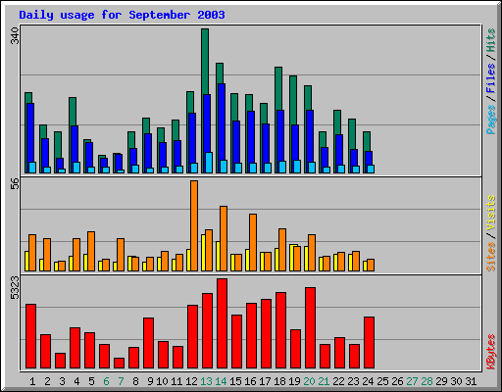Click day '24' on the axis
Image resolution: width=502 pixels, height=392 pixels.
pyautogui.click(x=368, y=381)
